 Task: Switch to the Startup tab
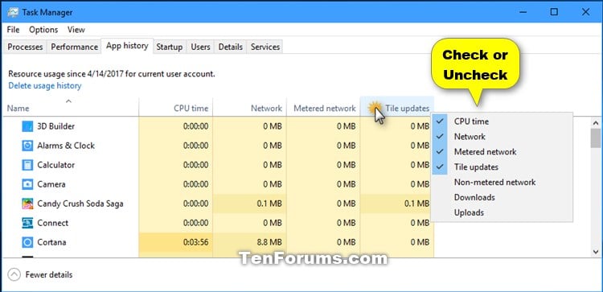pyautogui.click(x=169, y=47)
